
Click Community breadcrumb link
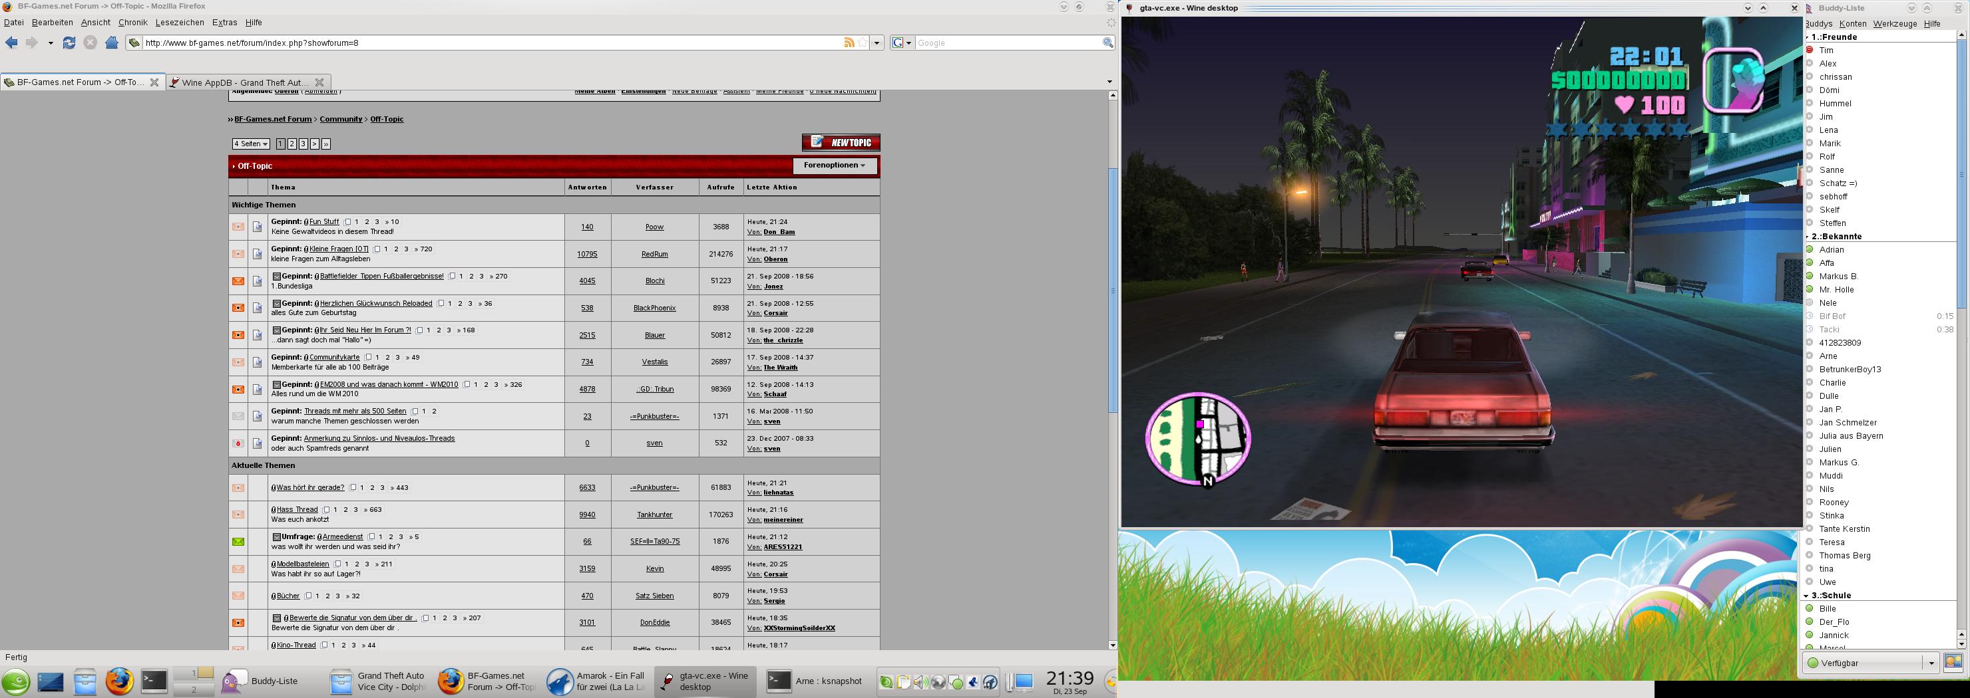coord(341,119)
